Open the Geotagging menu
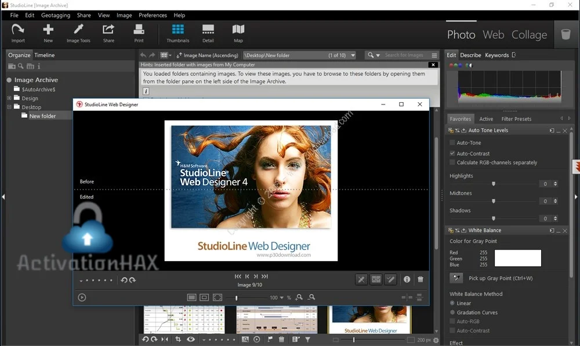Image resolution: width=580 pixels, height=346 pixels. [56, 15]
